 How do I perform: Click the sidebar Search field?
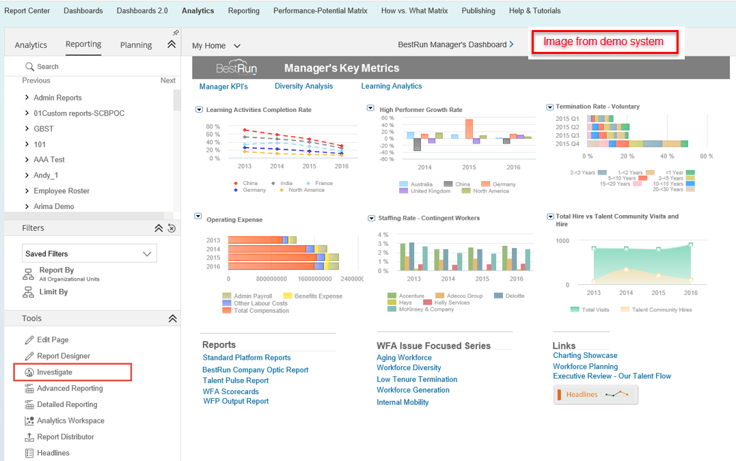pos(92,67)
